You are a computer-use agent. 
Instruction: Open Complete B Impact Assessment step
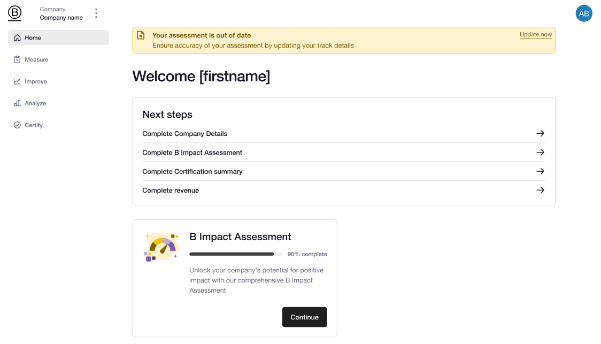(343, 152)
